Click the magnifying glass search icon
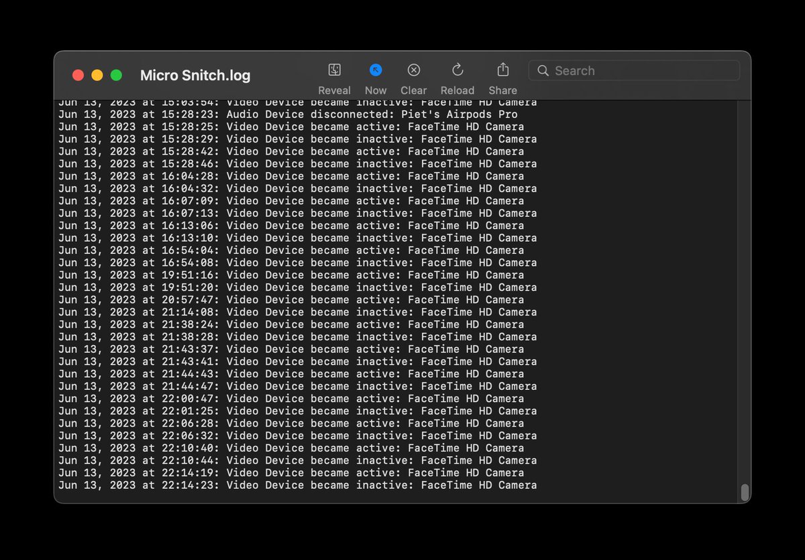This screenshot has height=560, width=805. (543, 70)
